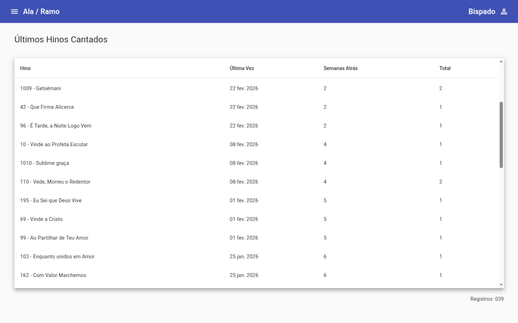Select the 69 - Vinde a Cristo row
The height and width of the screenshot is (323, 518).
point(41,219)
